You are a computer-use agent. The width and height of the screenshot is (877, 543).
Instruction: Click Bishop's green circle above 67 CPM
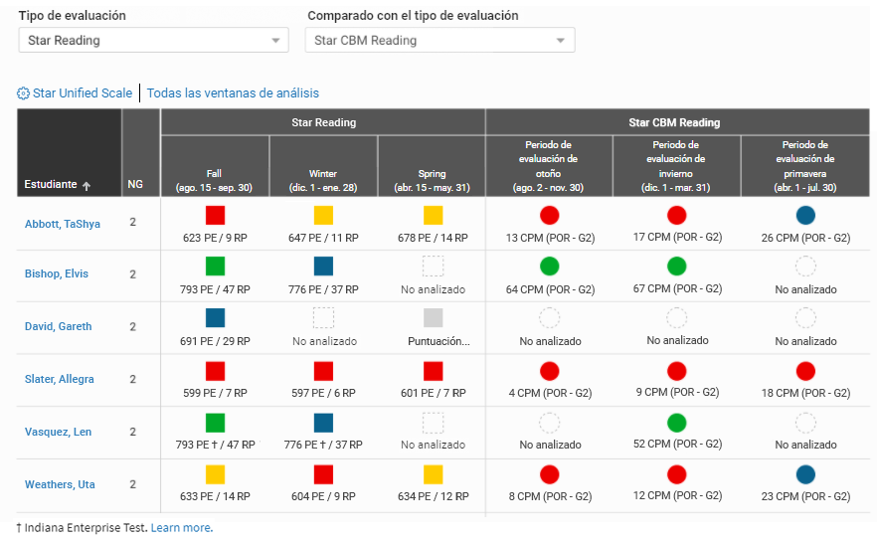677,267
